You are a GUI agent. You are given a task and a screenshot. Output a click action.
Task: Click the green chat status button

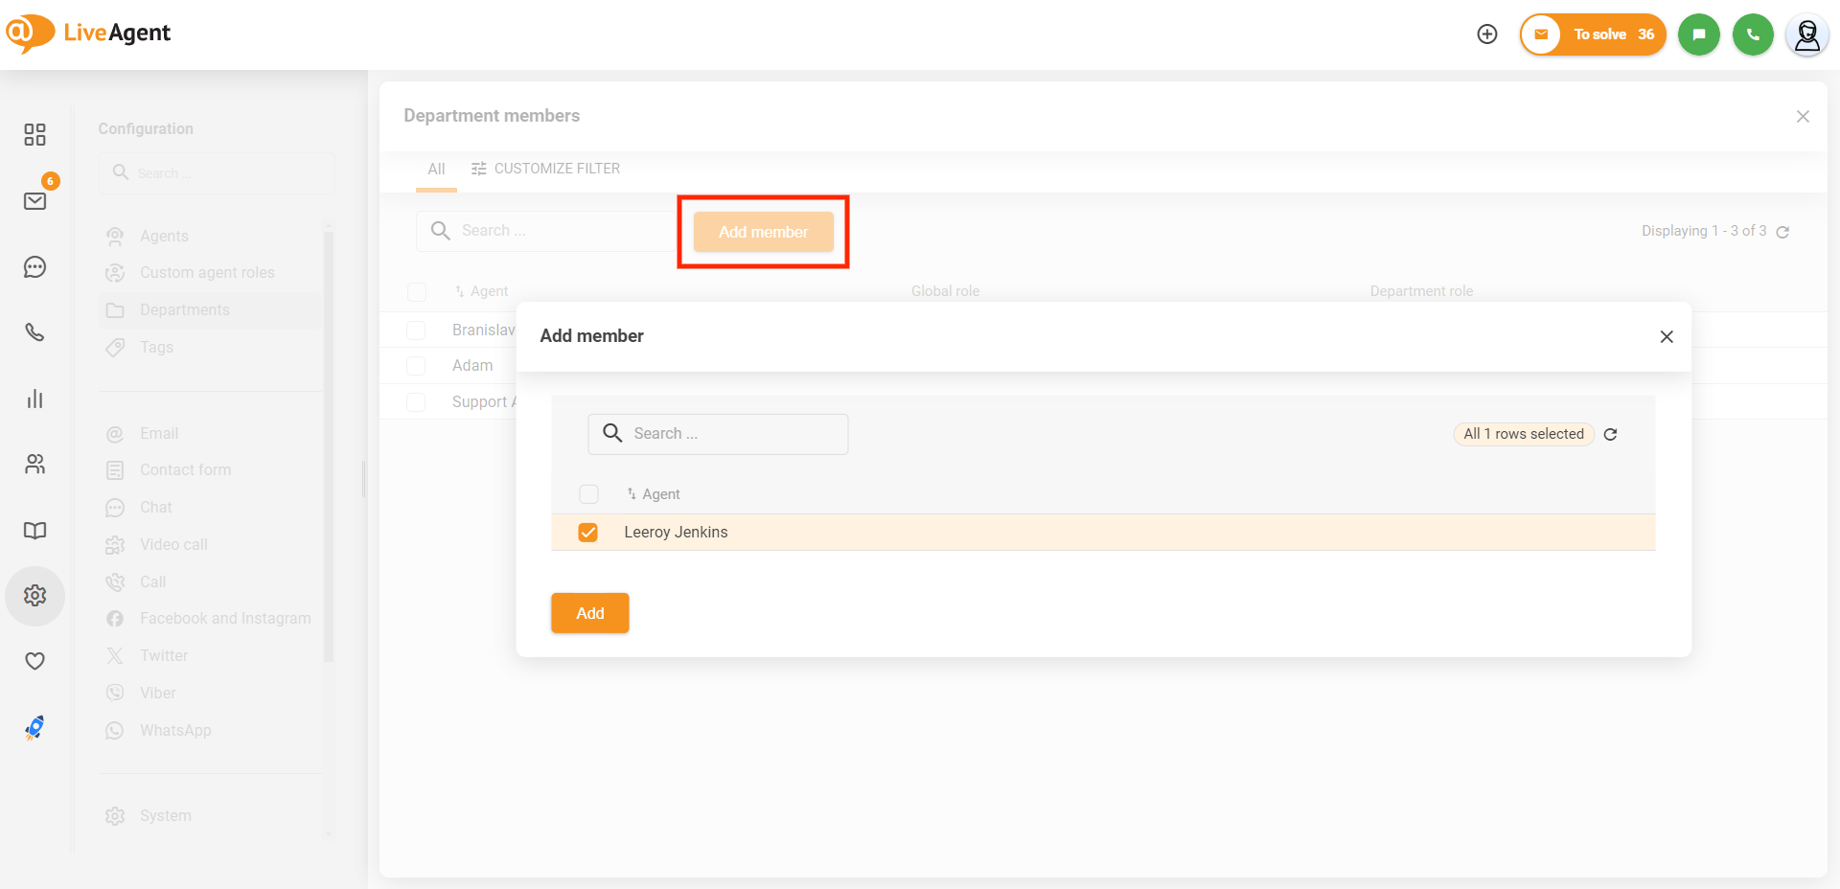1698,34
